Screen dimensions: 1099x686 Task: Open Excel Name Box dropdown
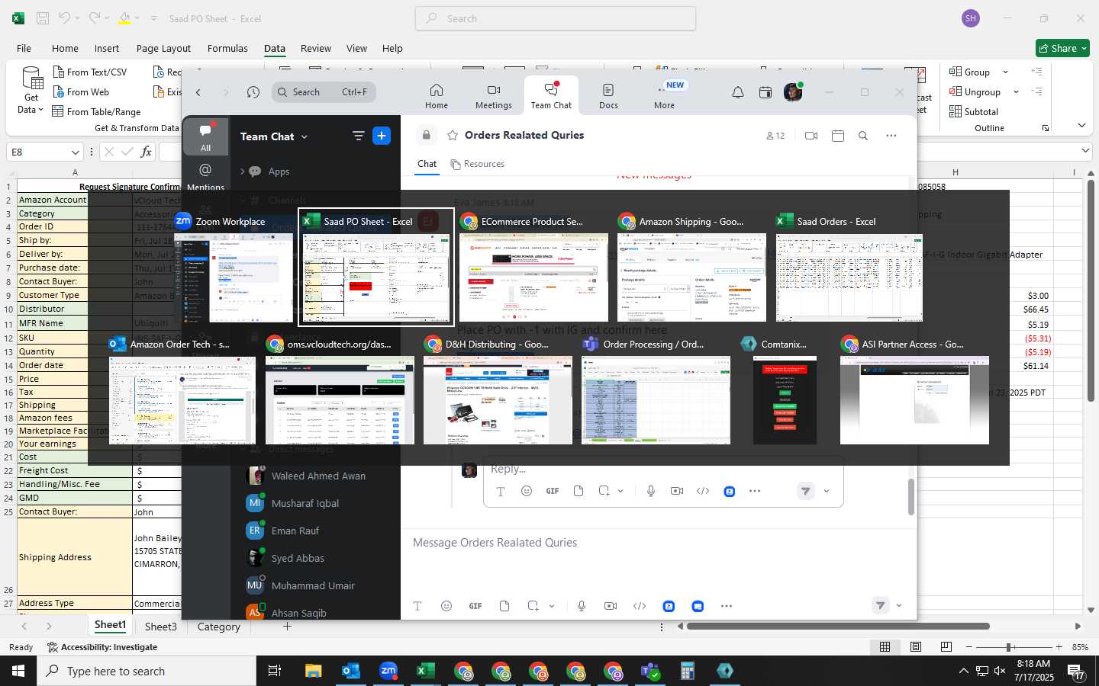[x=75, y=152]
